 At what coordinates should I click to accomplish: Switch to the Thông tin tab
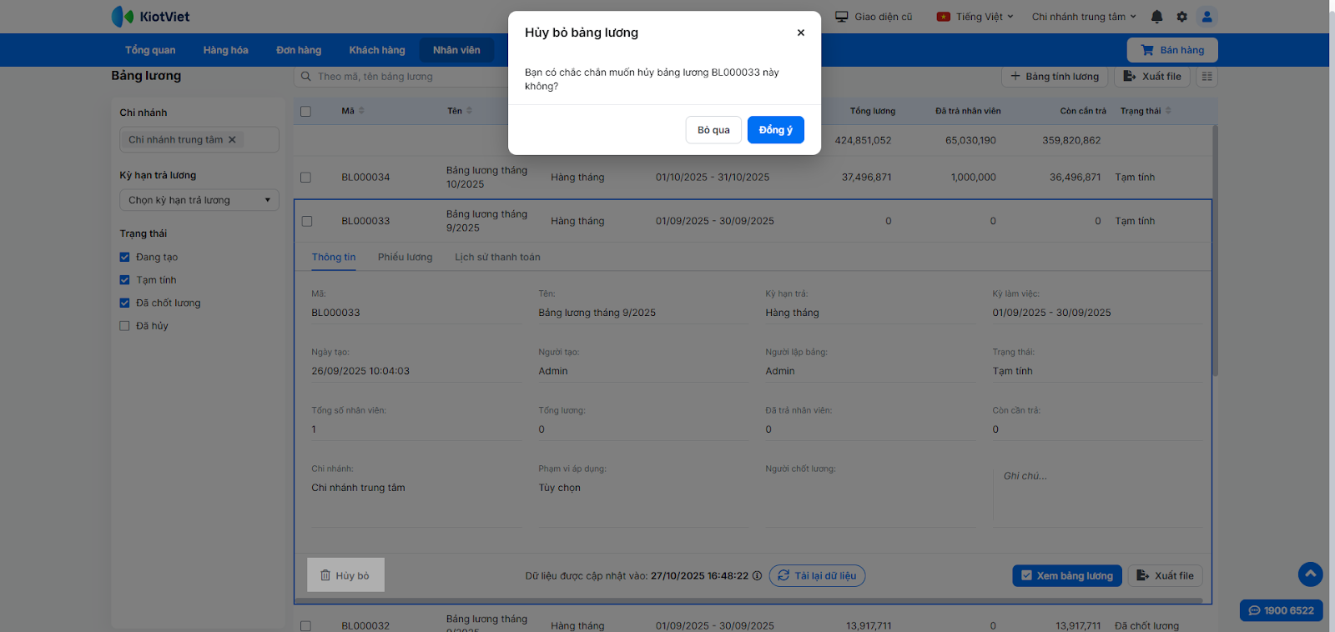coord(334,258)
